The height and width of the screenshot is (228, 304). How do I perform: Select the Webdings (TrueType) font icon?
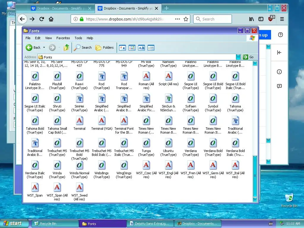(102, 165)
